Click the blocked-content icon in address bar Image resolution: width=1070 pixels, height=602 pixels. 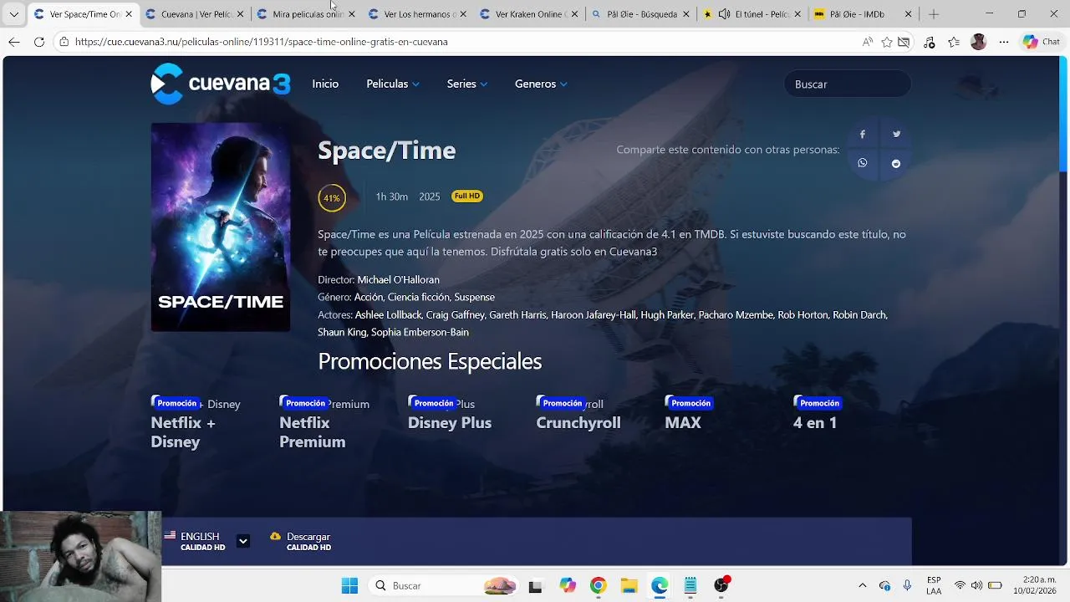point(904,42)
